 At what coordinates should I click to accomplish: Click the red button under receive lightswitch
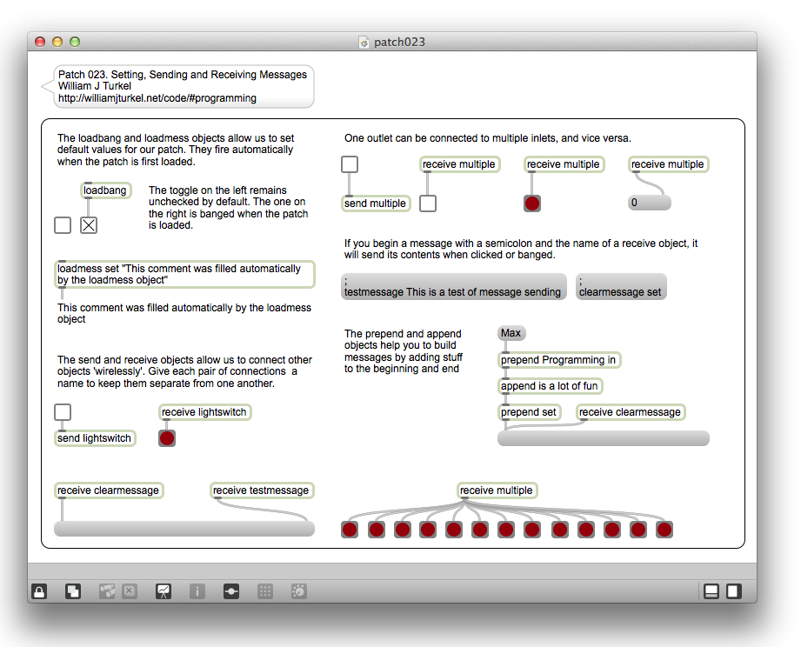[167, 438]
